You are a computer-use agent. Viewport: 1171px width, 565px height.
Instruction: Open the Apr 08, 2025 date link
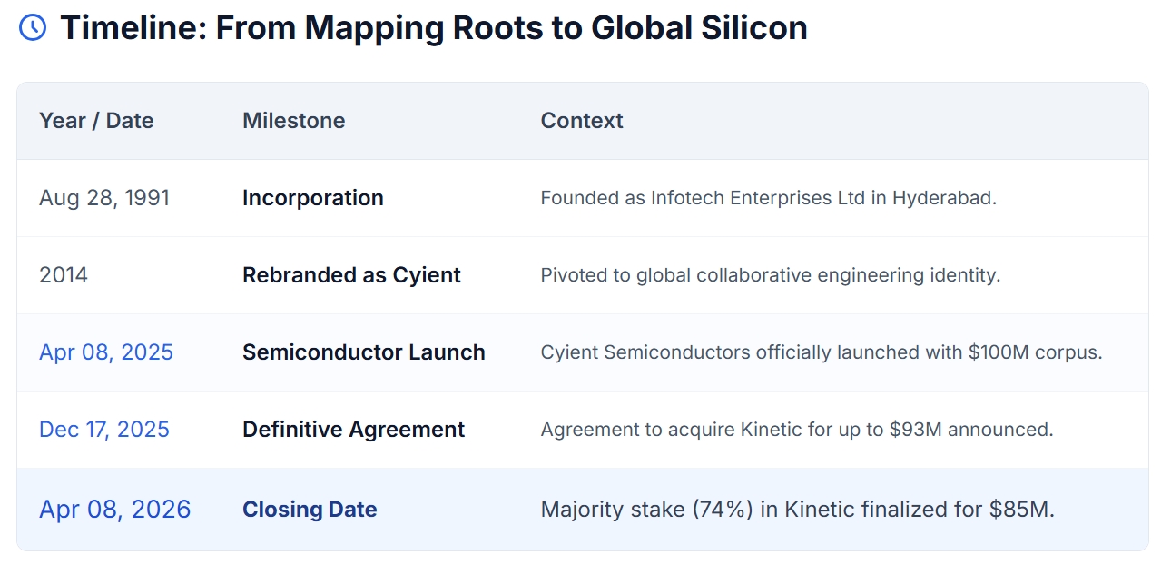click(x=106, y=352)
